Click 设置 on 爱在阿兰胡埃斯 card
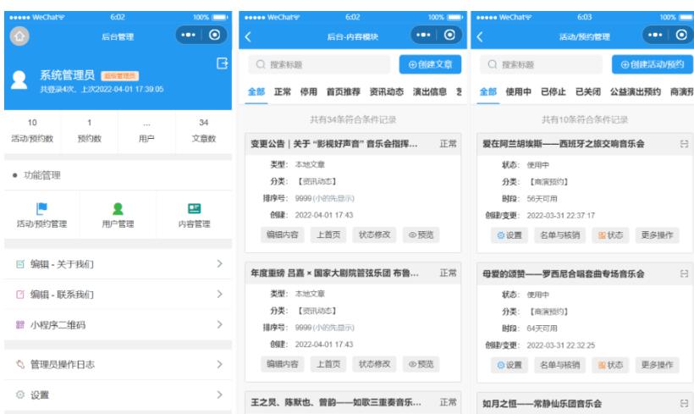Image resolution: width=694 pixels, height=414 pixels. coord(509,235)
